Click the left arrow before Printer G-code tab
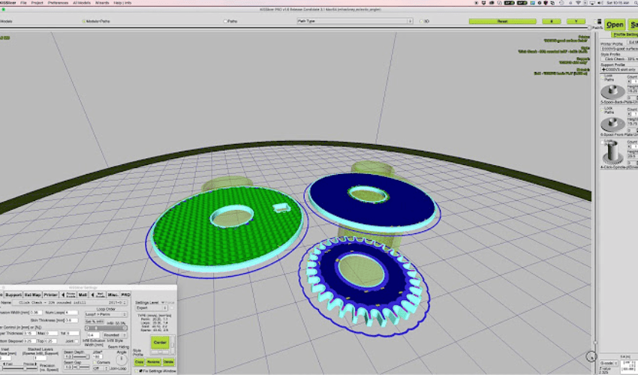638x375 pixels. pyautogui.click(x=63, y=295)
